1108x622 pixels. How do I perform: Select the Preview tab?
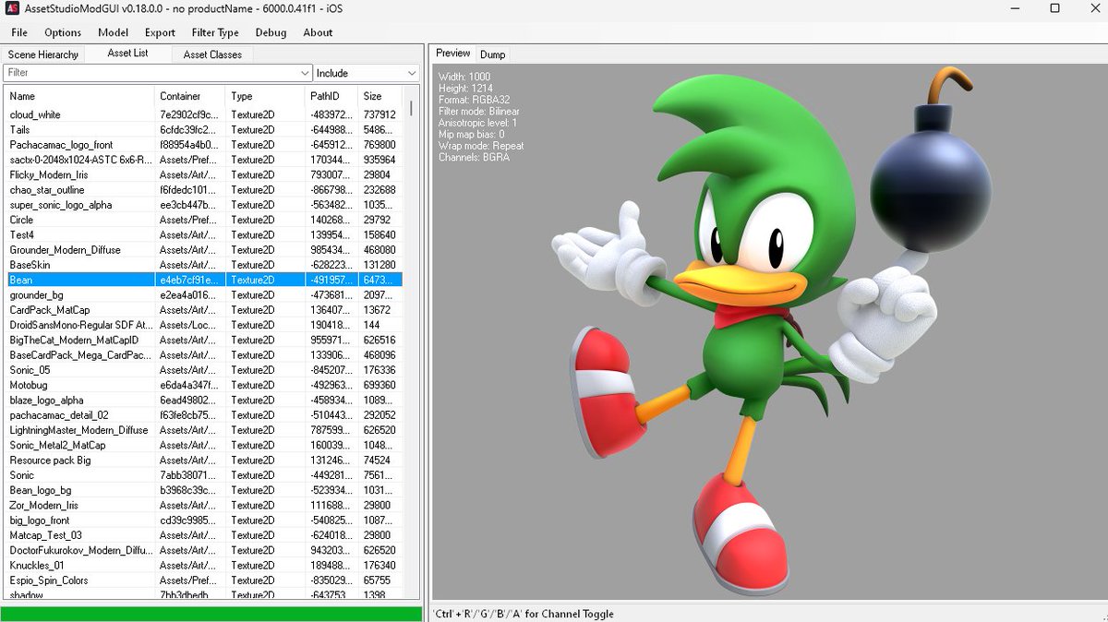[x=453, y=54]
